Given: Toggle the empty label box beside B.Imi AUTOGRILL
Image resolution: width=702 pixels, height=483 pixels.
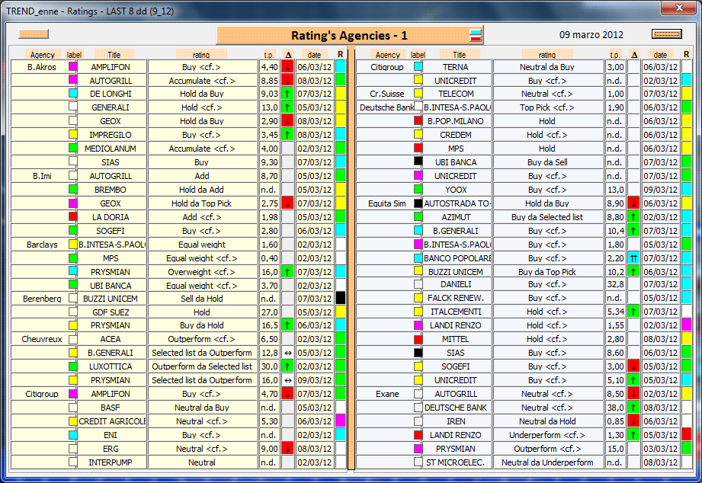Looking at the screenshot, I should tap(73, 175).
